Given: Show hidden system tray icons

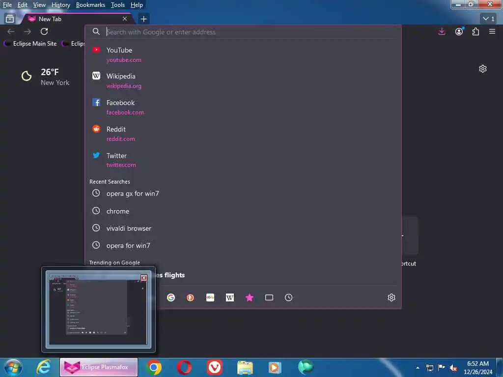Looking at the screenshot, I should (x=418, y=368).
